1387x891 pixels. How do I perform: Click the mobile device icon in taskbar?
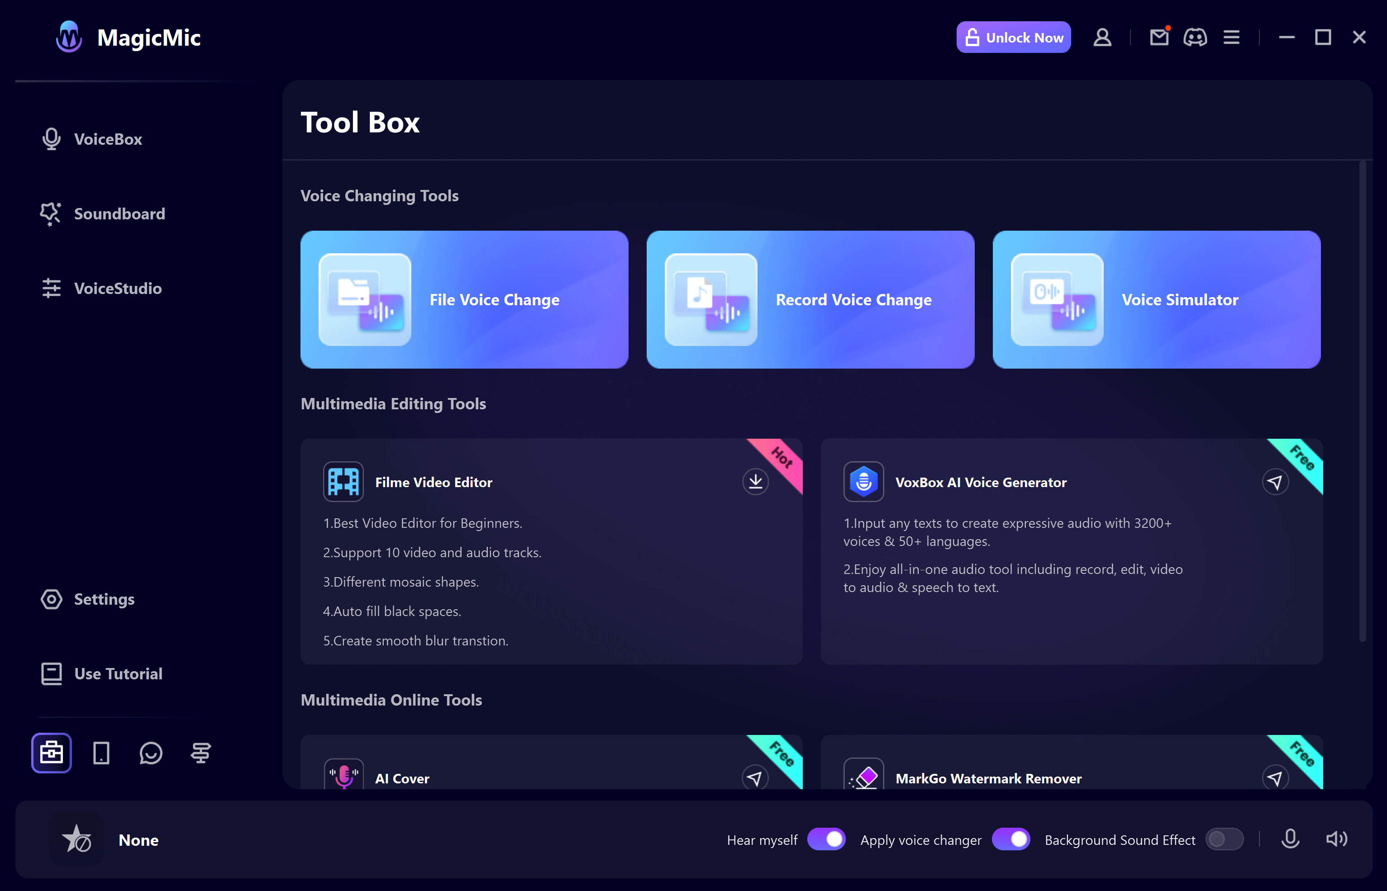click(x=101, y=753)
